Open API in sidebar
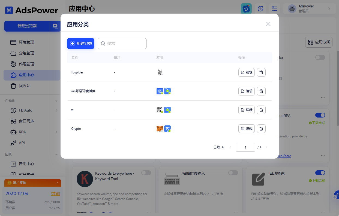 [x=32, y=143]
